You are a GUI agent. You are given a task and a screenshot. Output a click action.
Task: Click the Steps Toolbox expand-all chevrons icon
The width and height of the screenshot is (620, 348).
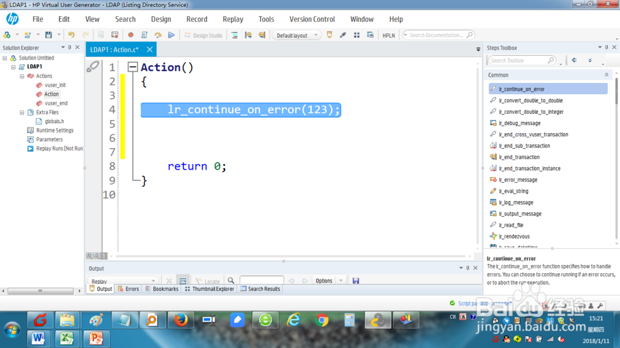[590, 61]
